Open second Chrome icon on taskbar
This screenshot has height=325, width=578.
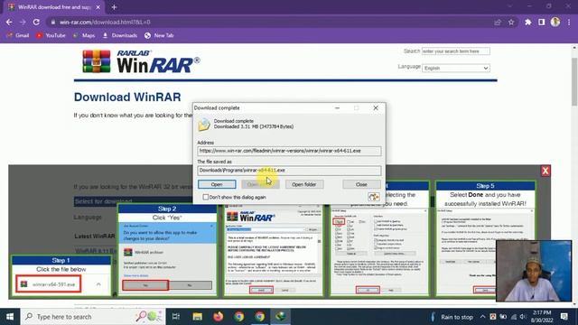pyautogui.click(x=260, y=317)
